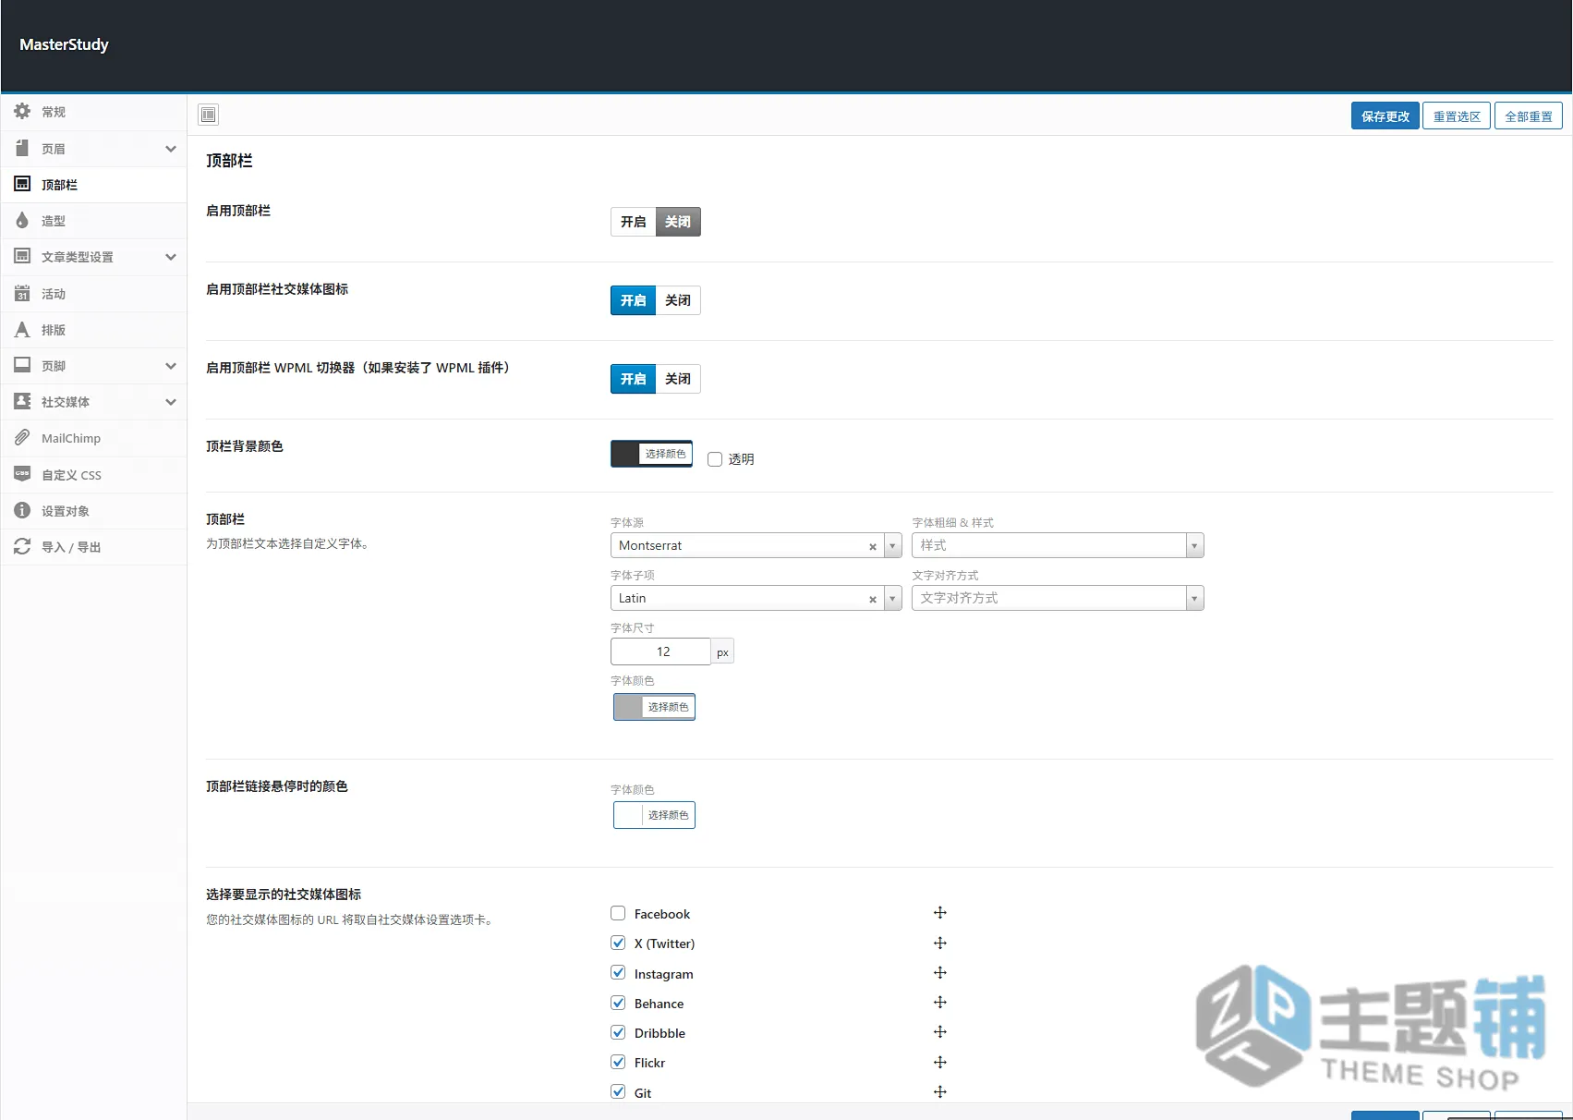Click the drag handle icon for Instagram
The image size is (1573, 1120).
point(940,973)
